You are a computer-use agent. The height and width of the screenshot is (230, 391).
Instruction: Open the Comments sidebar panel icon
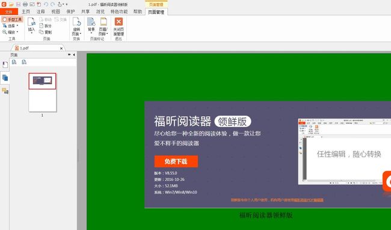coord(5,91)
